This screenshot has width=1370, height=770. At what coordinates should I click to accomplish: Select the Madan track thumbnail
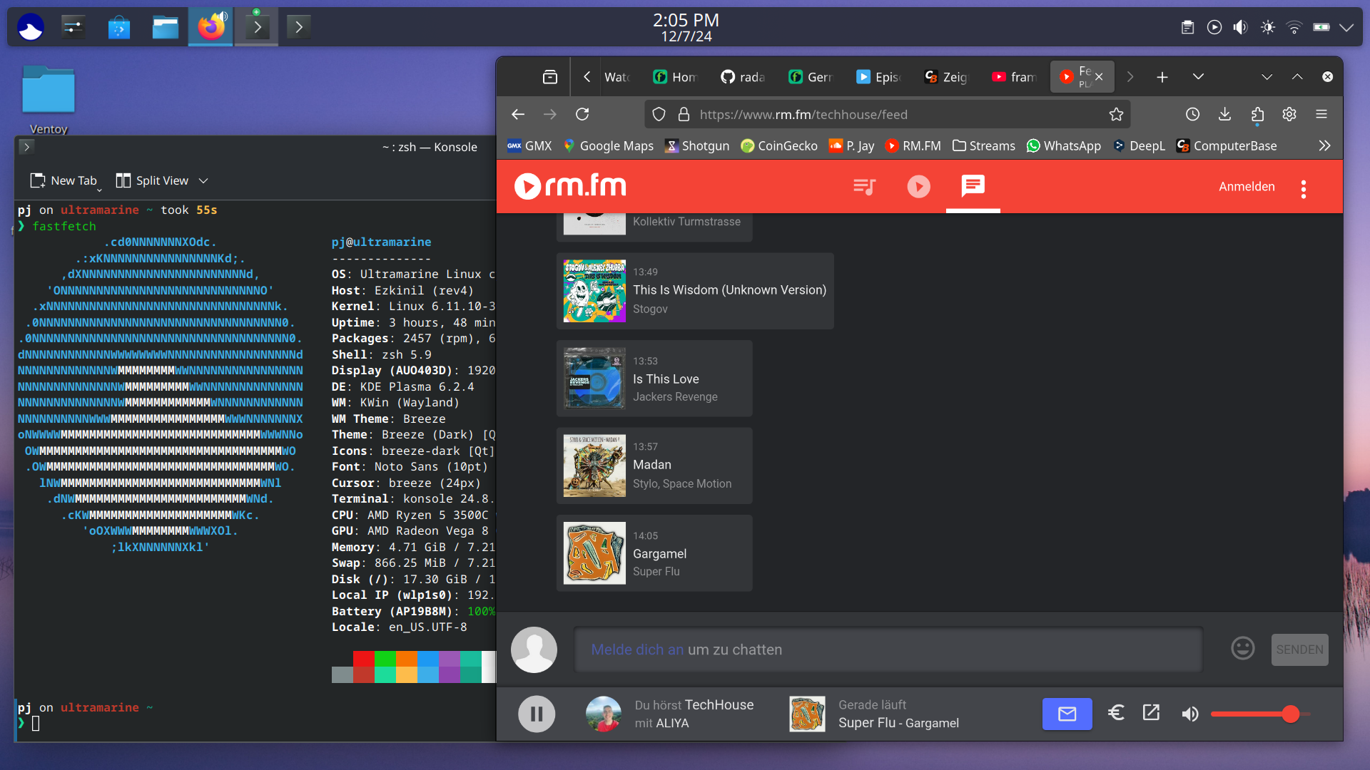tap(594, 466)
